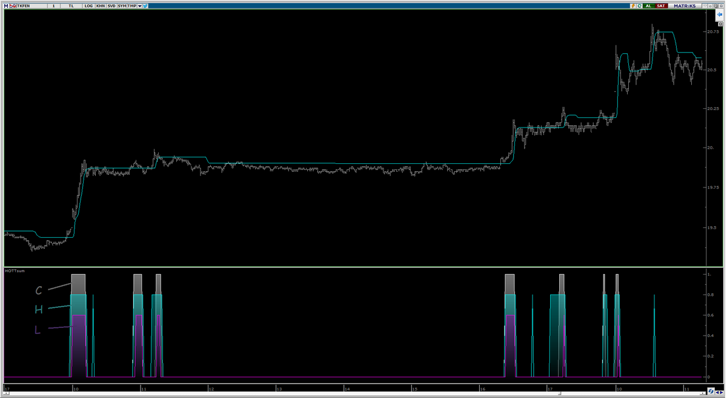Share chart via the Twitter bird icon
The width and height of the screenshot is (727, 398).
pyautogui.click(x=145, y=6)
